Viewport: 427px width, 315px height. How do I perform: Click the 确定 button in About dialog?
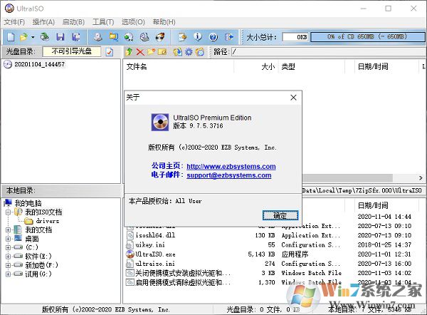coord(280,215)
